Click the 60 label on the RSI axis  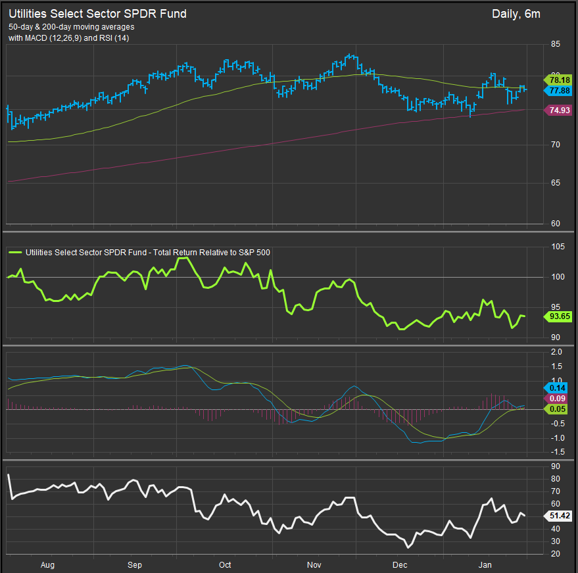pos(556,504)
